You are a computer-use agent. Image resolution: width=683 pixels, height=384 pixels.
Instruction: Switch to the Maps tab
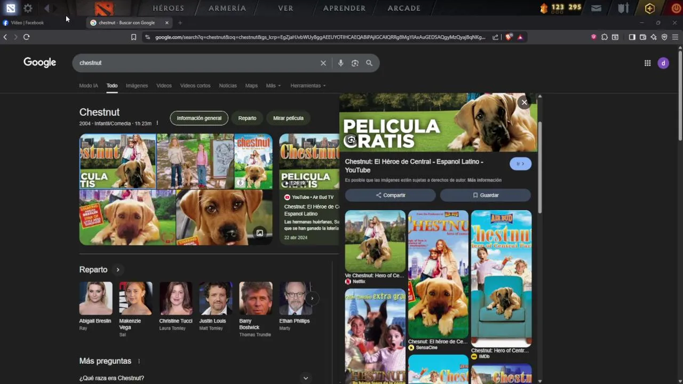tap(251, 85)
